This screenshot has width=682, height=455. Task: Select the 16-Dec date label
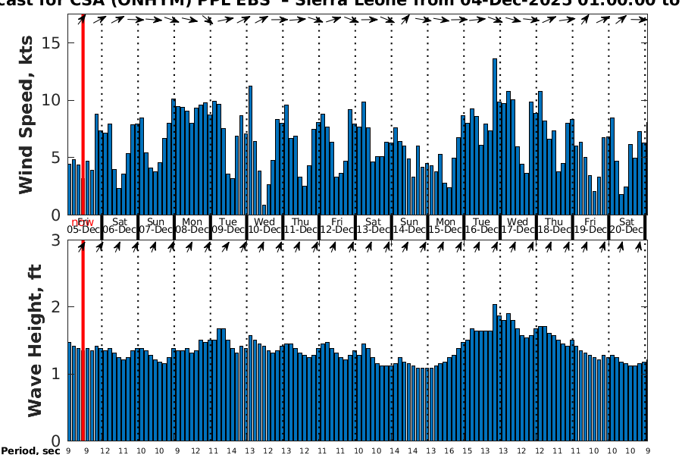pos(482,229)
